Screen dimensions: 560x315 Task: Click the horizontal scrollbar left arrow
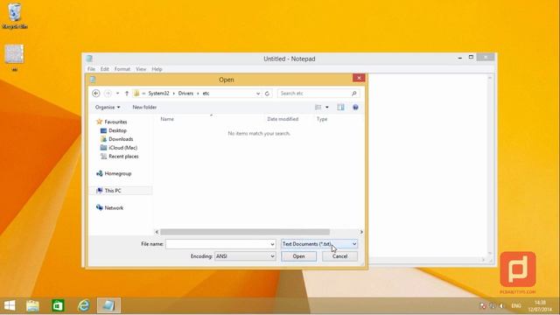click(x=157, y=232)
